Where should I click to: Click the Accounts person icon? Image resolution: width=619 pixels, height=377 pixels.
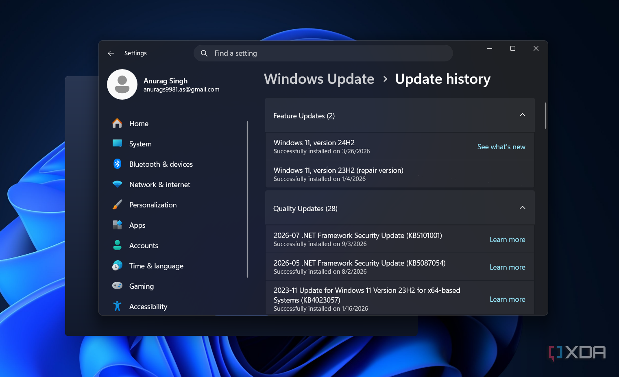click(117, 245)
